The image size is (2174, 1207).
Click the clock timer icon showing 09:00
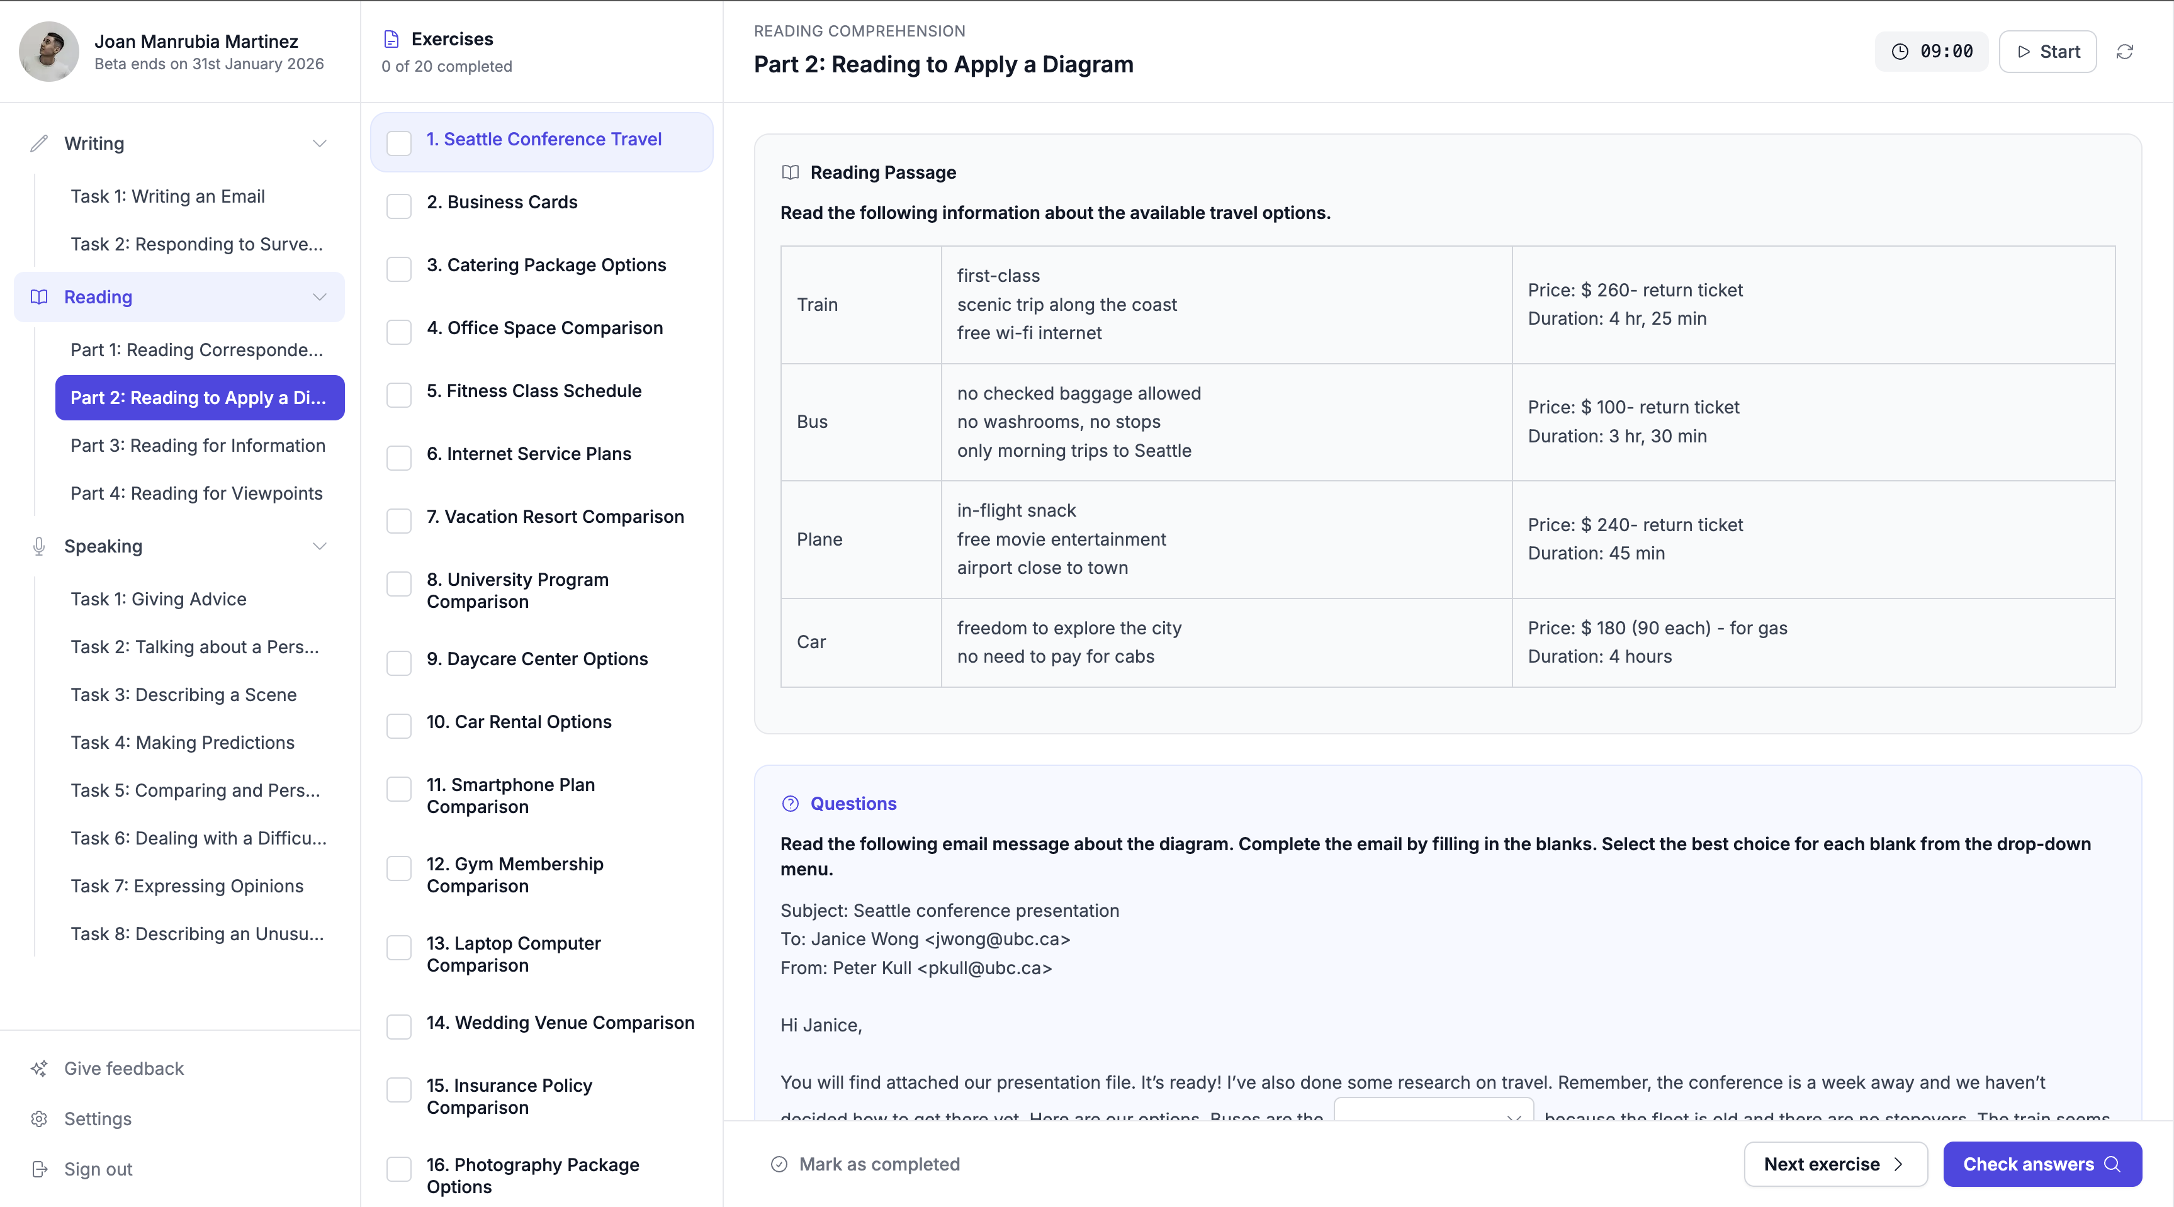pyautogui.click(x=1900, y=52)
